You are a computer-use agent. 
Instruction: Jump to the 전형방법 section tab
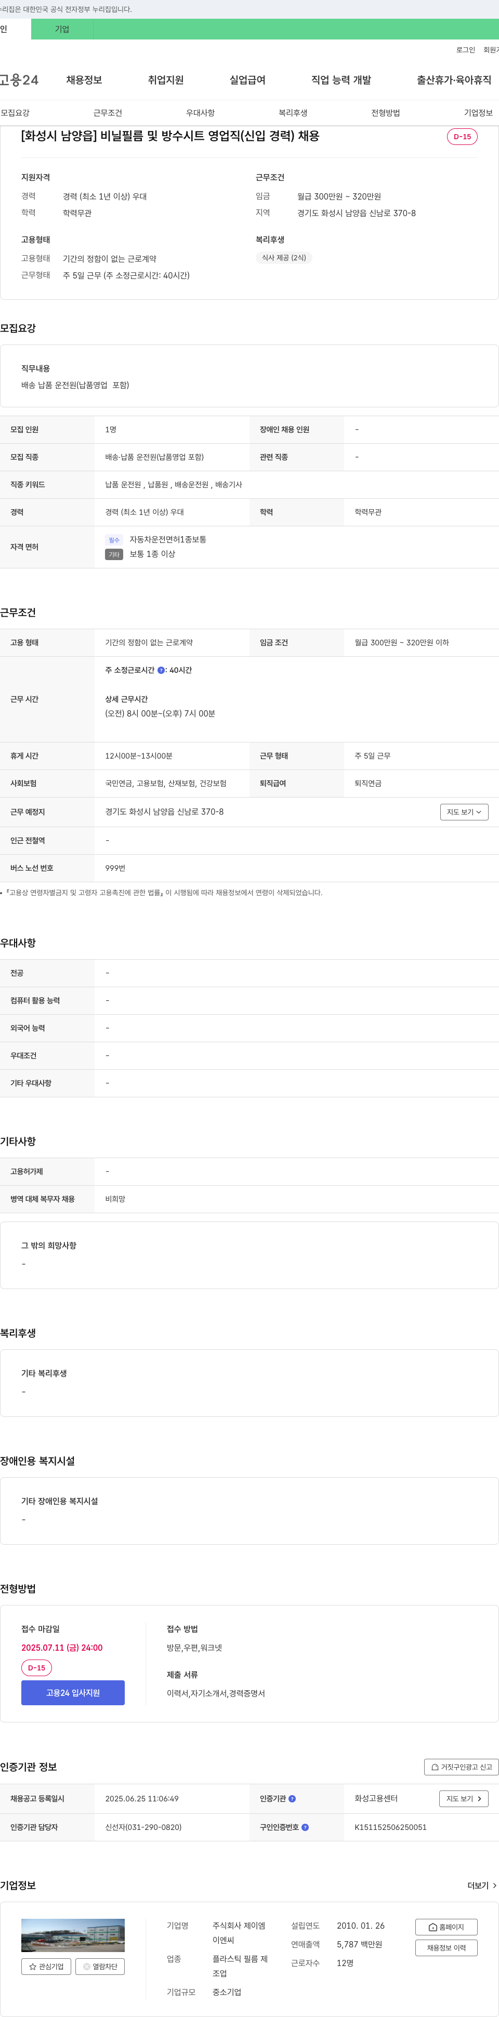tap(385, 113)
